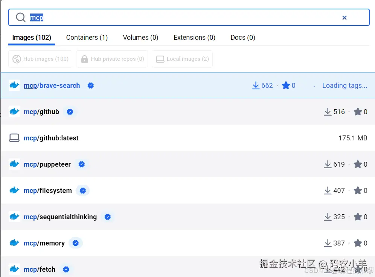Clear the search with the X button
The image size is (375, 277).
coord(345,17)
